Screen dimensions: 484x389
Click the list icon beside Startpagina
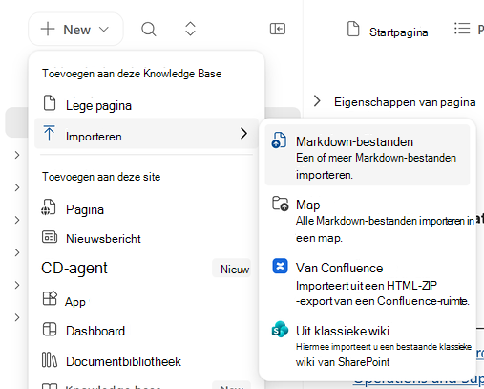click(462, 29)
